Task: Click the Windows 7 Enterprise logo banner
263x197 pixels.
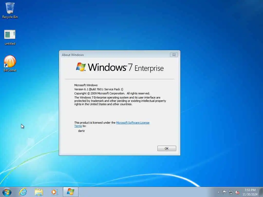Action: tap(120, 67)
